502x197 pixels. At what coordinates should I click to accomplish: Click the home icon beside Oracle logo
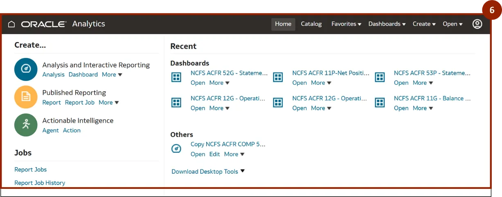[x=11, y=24]
